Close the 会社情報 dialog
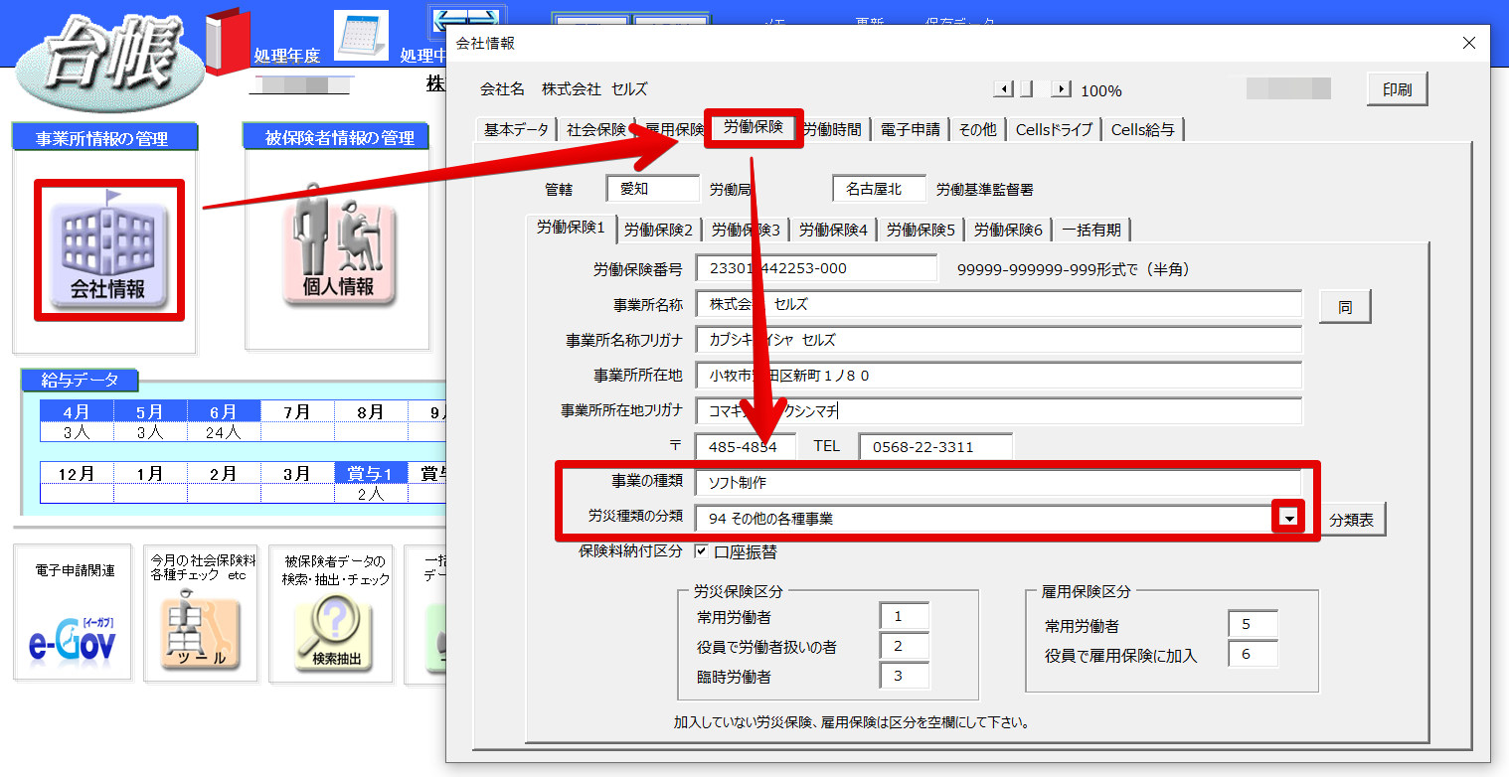The image size is (1509, 777). coord(1469,43)
